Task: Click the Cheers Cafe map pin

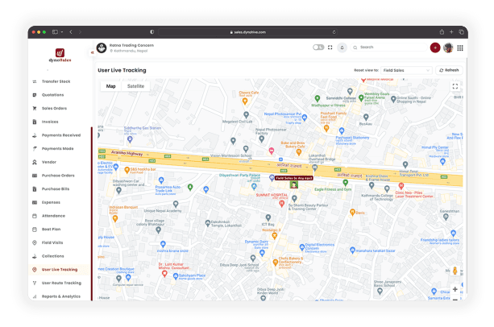Action: 245,101
